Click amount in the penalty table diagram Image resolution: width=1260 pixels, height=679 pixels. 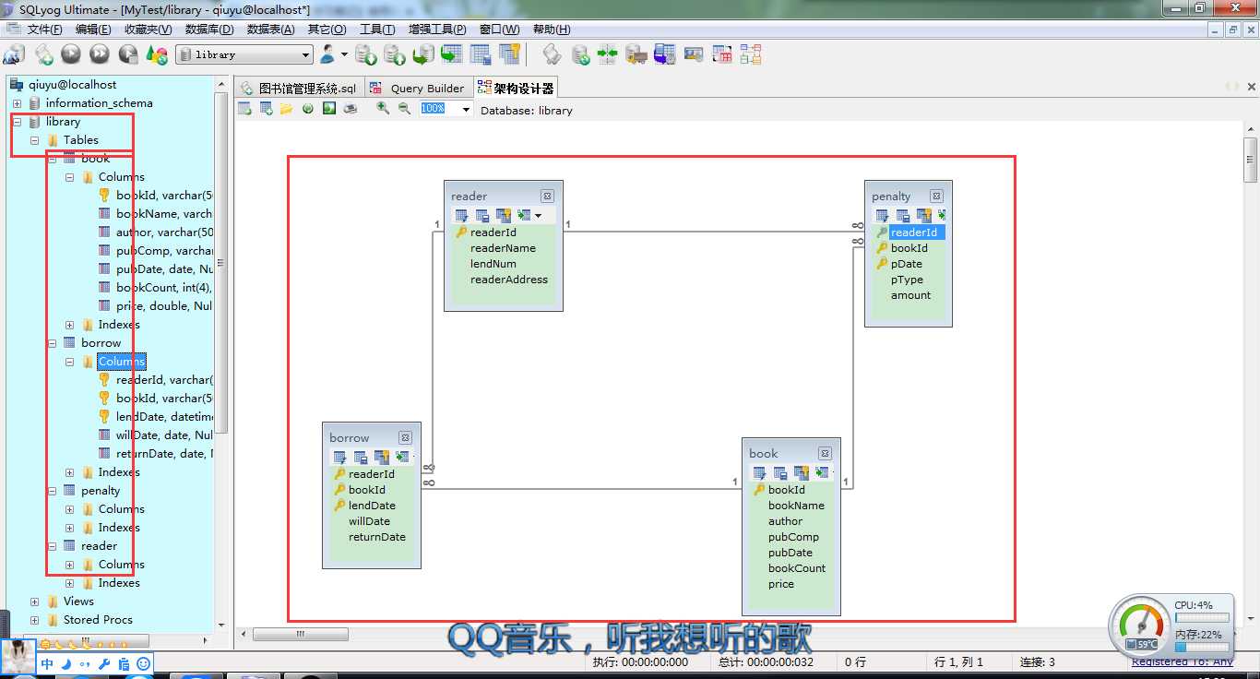tap(910, 295)
